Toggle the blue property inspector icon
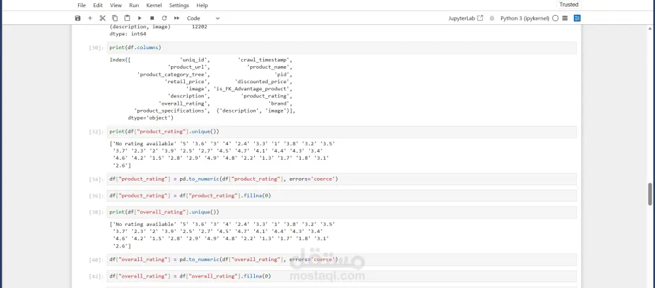 (577, 18)
